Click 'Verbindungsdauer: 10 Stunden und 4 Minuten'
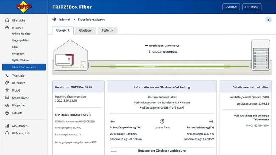Image resolution: width=276 pixels, height=155 pixels. (x=162, y=102)
